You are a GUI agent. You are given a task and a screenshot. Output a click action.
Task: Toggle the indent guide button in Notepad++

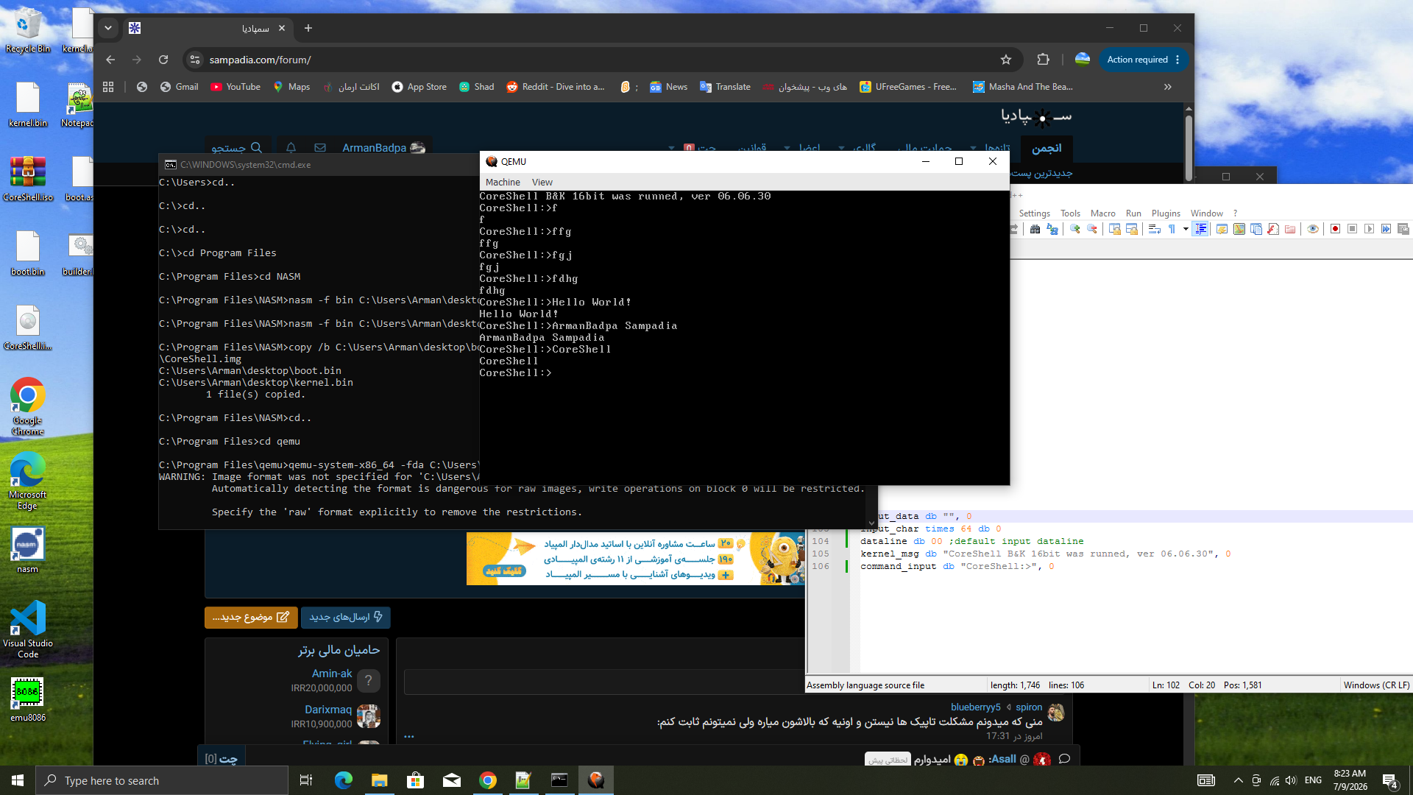(1200, 229)
